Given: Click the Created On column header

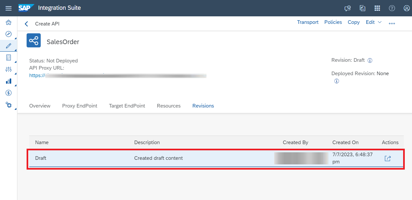Looking at the screenshot, I should [345, 142].
